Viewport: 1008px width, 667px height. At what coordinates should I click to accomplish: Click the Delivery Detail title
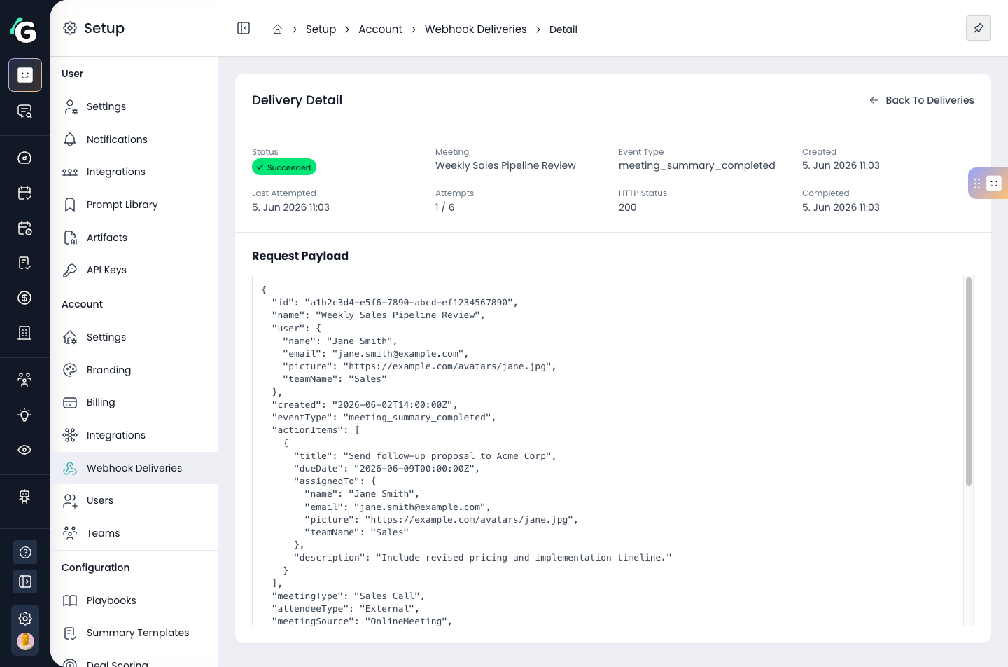pyautogui.click(x=297, y=100)
